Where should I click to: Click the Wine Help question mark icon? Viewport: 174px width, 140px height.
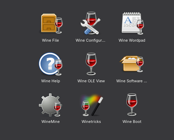[x=50, y=64]
